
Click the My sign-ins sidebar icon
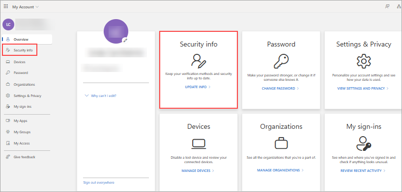[x=8, y=107]
